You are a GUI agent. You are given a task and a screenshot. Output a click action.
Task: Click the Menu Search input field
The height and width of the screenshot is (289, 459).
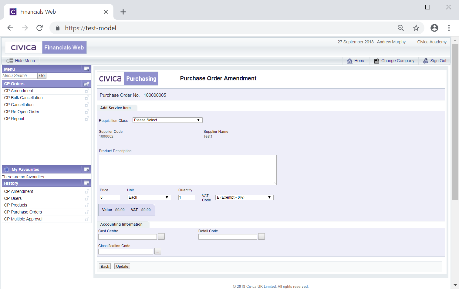tap(19, 76)
